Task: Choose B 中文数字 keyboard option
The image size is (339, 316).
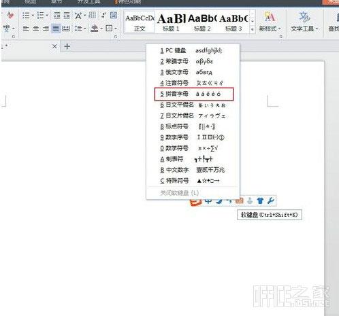Action: click(193, 170)
